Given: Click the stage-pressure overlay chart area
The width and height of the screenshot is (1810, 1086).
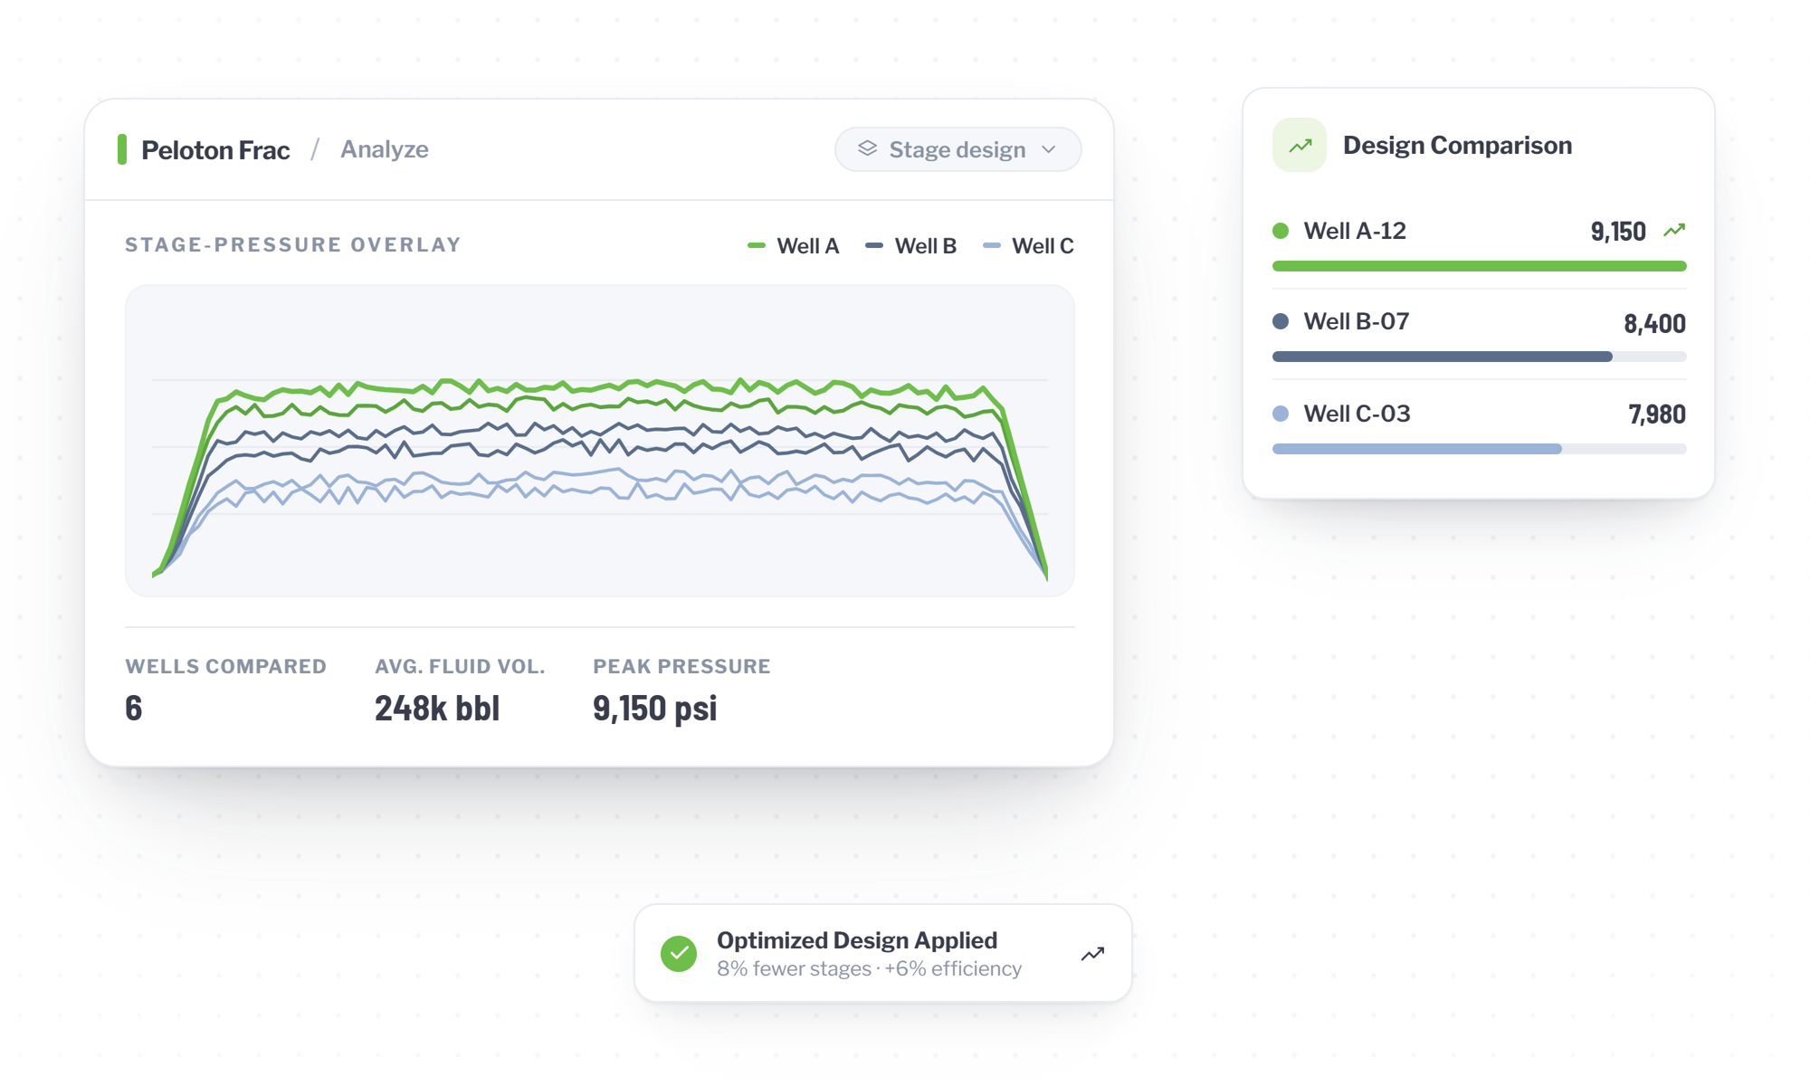Looking at the screenshot, I should (x=600, y=441).
